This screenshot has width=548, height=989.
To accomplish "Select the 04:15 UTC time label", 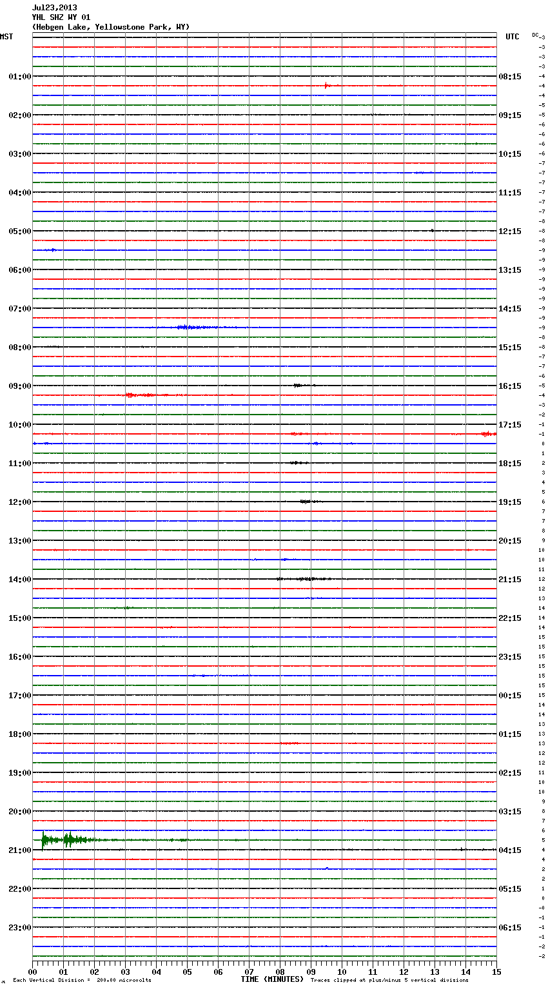I will (x=510, y=850).
